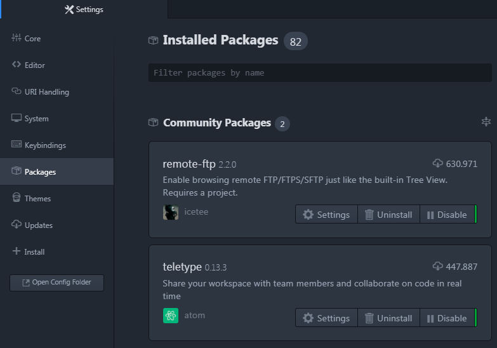Click the 447.887 download count
This screenshot has width=497, height=348.
click(461, 267)
